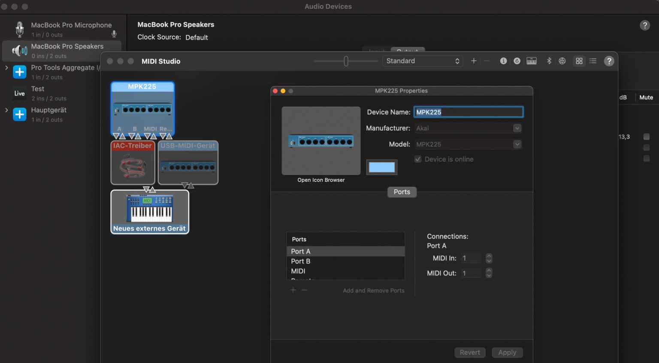659x363 pixels.
Task: Select the Neues externes Gerät keyboard icon
Action: coord(149,211)
